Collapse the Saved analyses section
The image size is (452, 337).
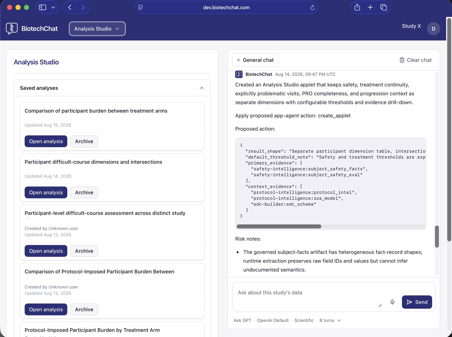(202, 88)
